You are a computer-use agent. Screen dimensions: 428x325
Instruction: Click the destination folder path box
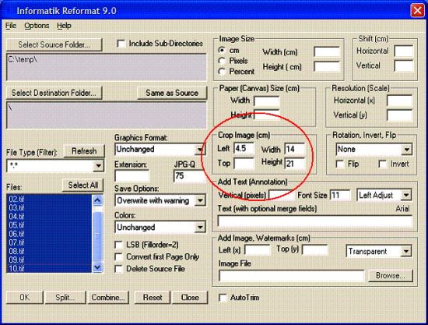click(107, 115)
